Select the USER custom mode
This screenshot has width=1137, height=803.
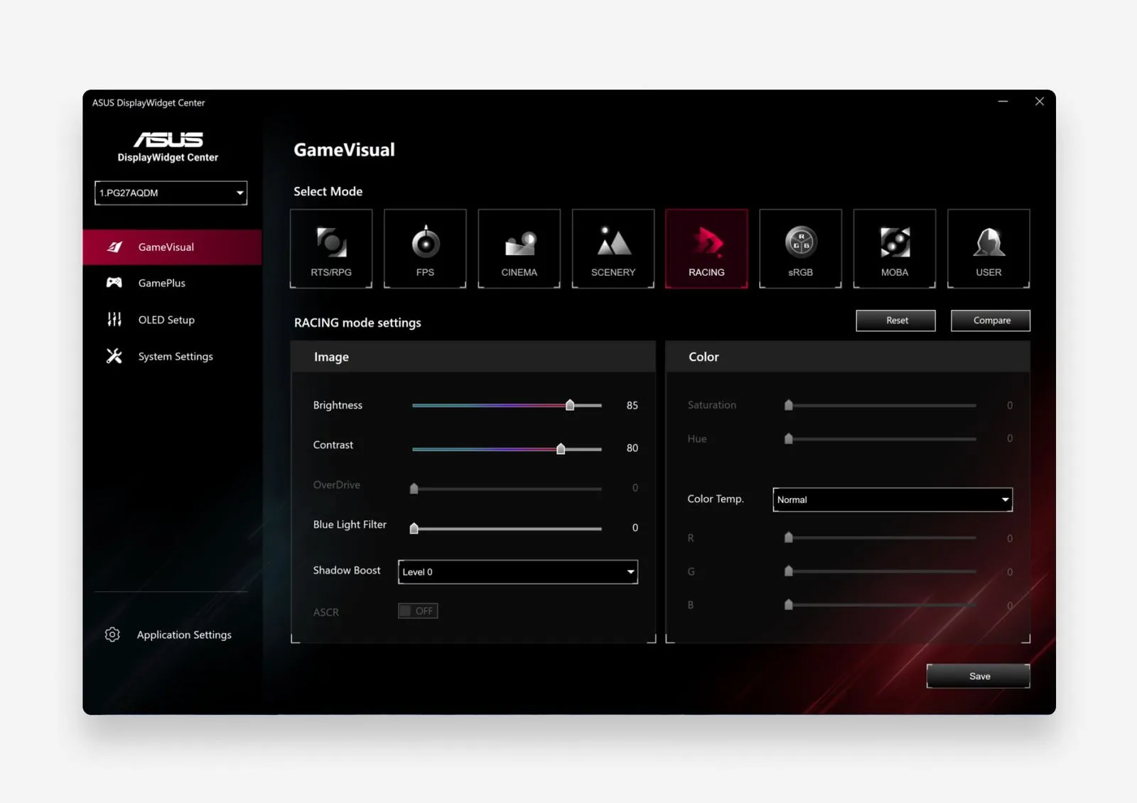(988, 248)
